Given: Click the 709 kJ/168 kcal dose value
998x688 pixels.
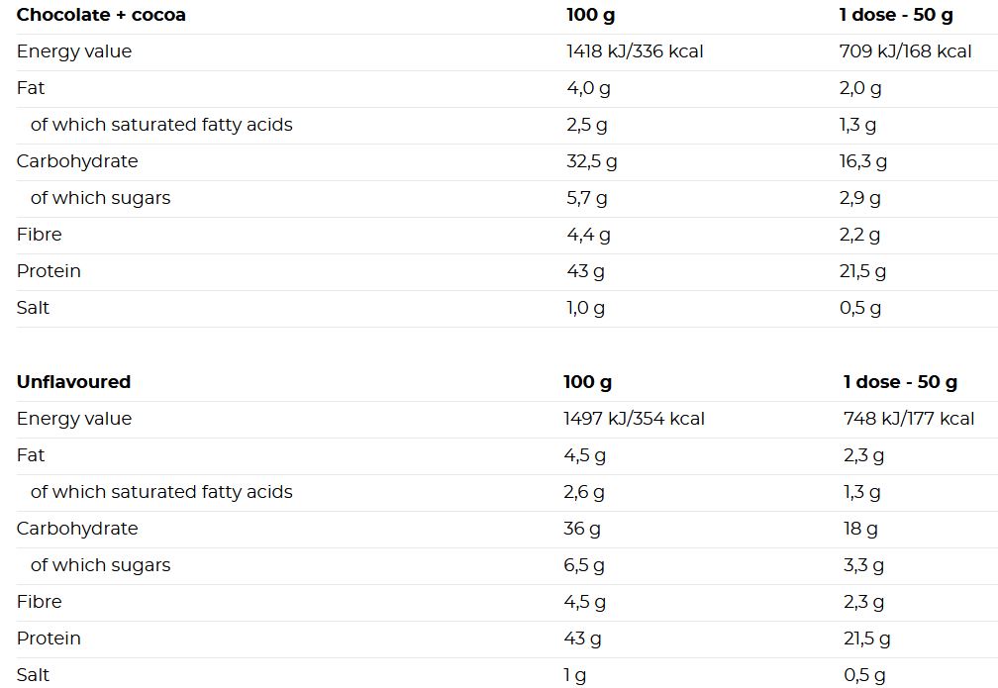Looking at the screenshot, I should (x=905, y=51).
